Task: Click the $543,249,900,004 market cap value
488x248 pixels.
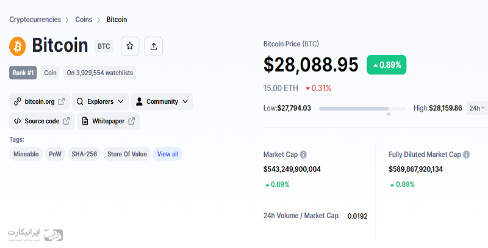Action: [x=292, y=169]
